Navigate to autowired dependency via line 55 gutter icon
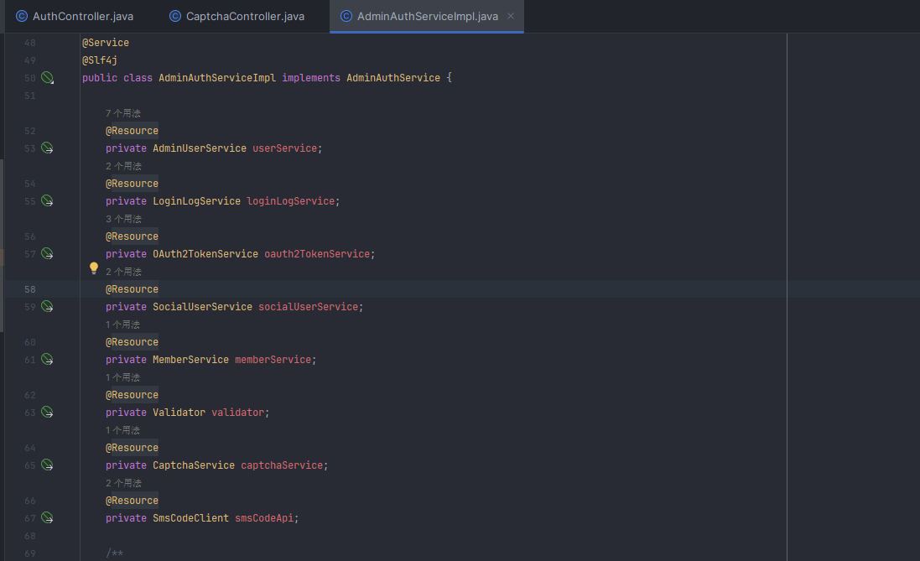This screenshot has height=561, width=920. coord(48,200)
